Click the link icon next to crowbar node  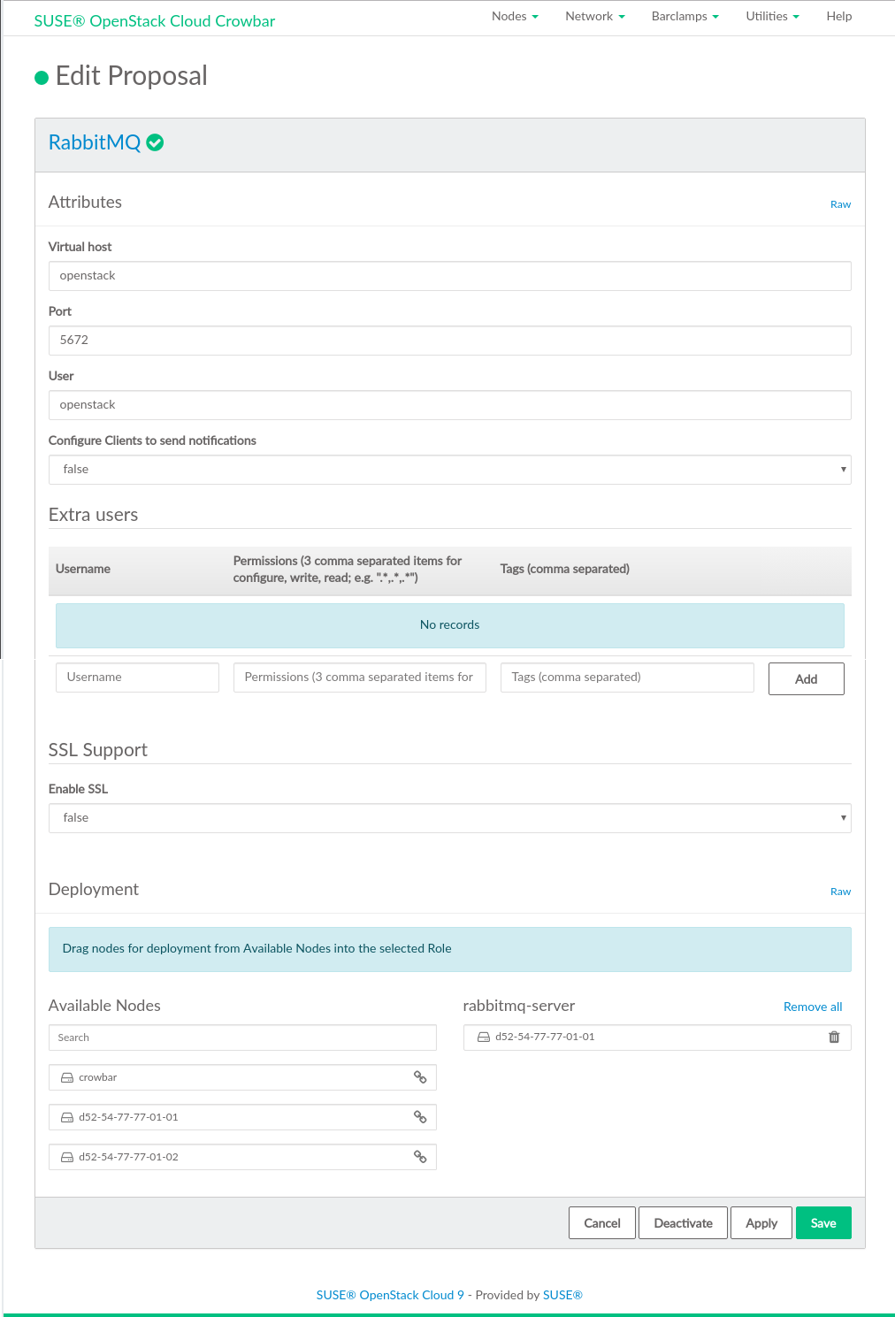[420, 1077]
